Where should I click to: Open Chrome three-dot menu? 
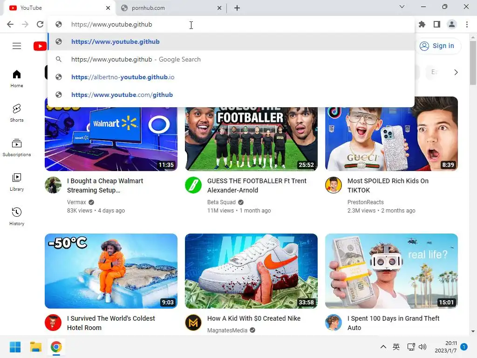pyautogui.click(x=467, y=24)
